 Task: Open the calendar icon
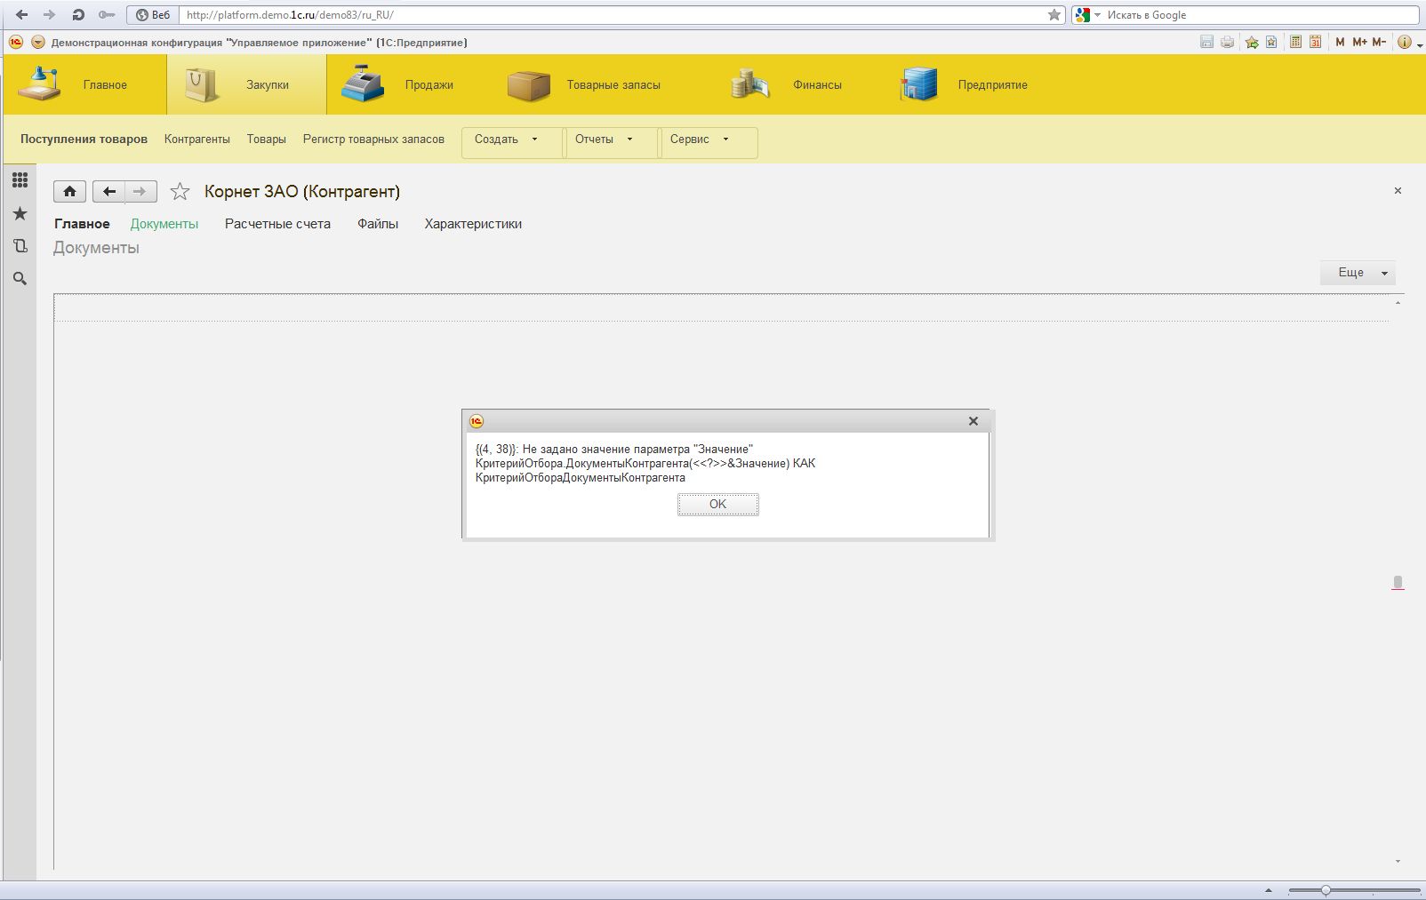(x=1315, y=42)
